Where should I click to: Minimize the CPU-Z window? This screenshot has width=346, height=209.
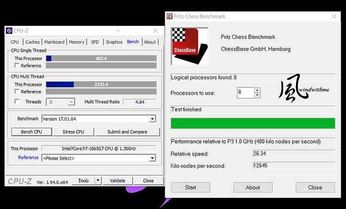point(118,31)
